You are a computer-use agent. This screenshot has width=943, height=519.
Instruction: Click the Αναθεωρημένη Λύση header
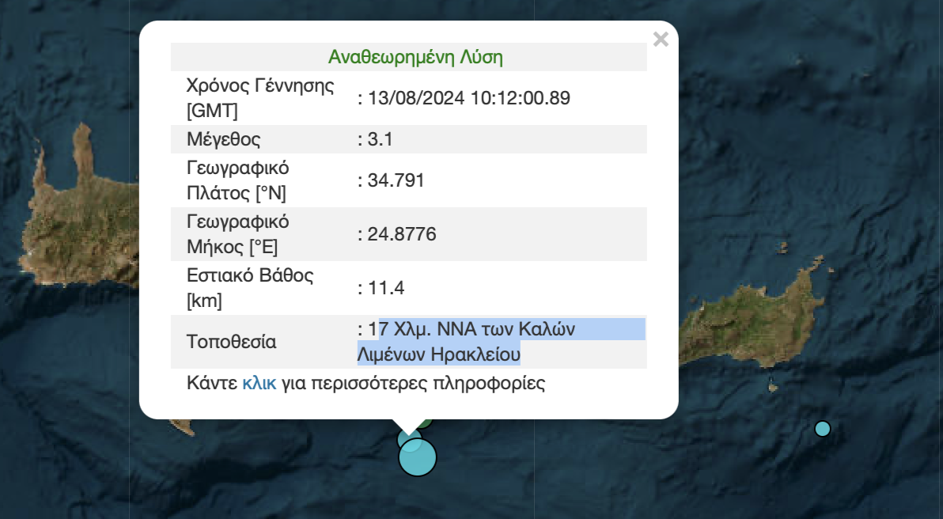pos(415,58)
